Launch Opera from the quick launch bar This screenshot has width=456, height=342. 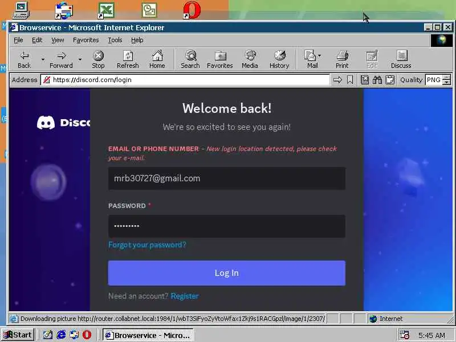[87, 335]
